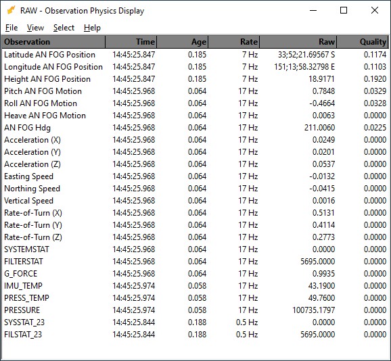Open the File menu

click(11, 28)
